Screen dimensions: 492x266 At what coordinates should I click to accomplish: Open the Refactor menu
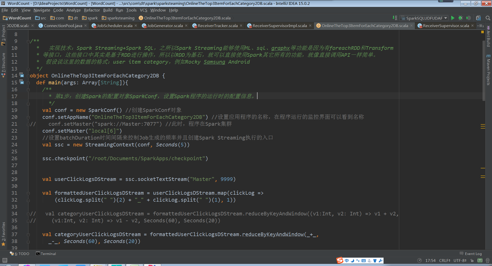click(x=92, y=10)
